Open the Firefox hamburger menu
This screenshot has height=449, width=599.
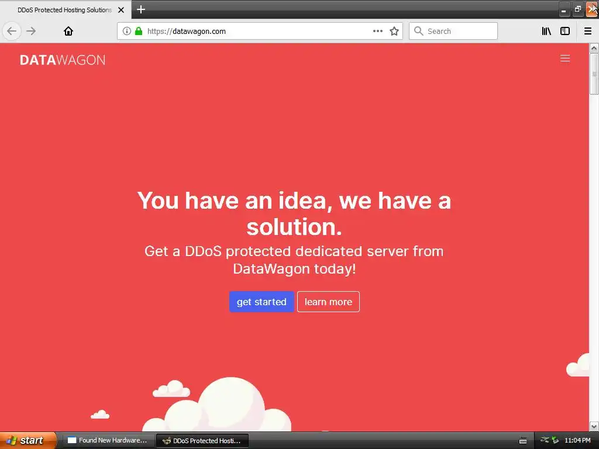pyautogui.click(x=588, y=31)
